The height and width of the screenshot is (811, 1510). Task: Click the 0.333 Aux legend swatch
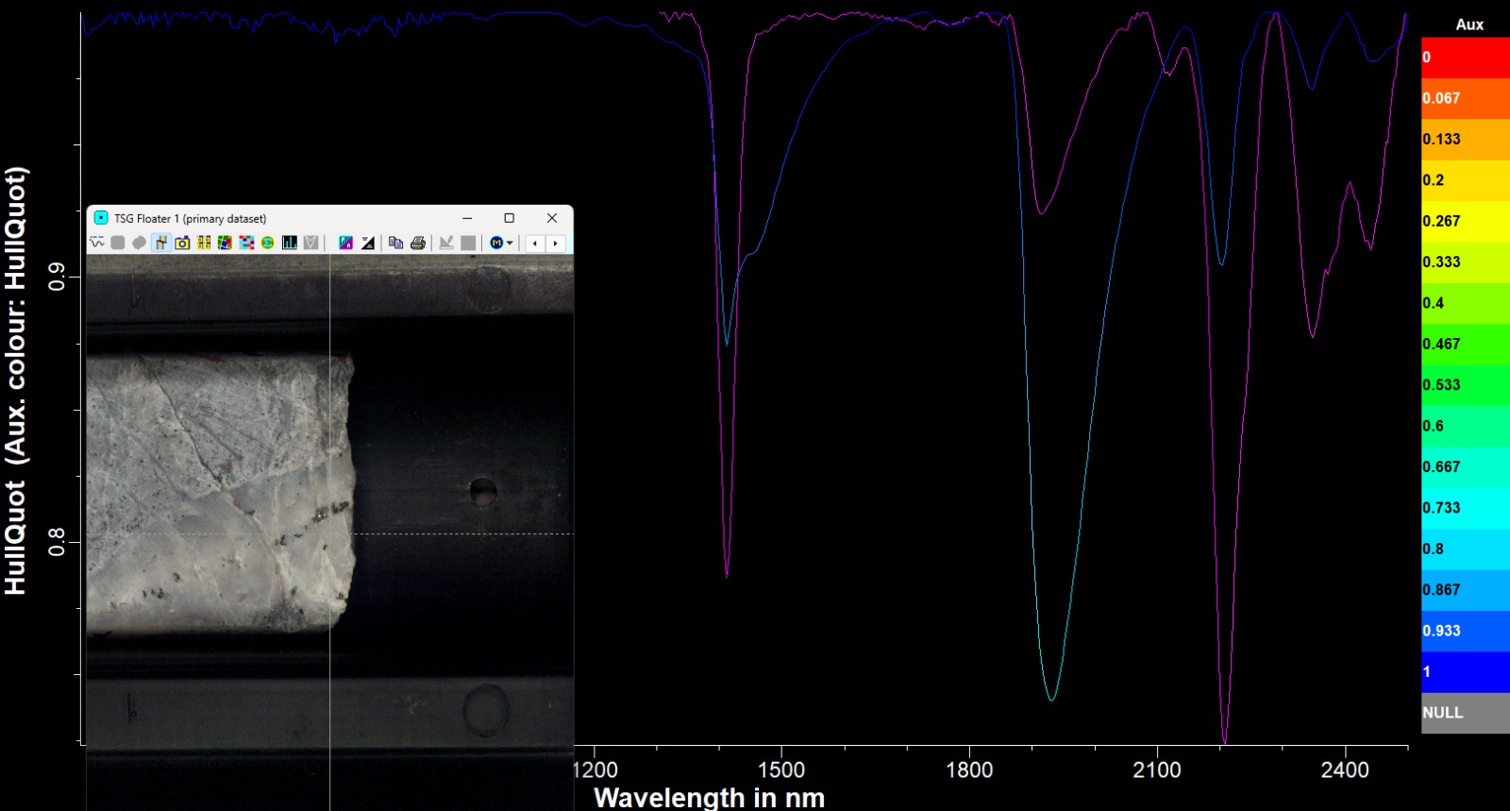click(x=1466, y=262)
